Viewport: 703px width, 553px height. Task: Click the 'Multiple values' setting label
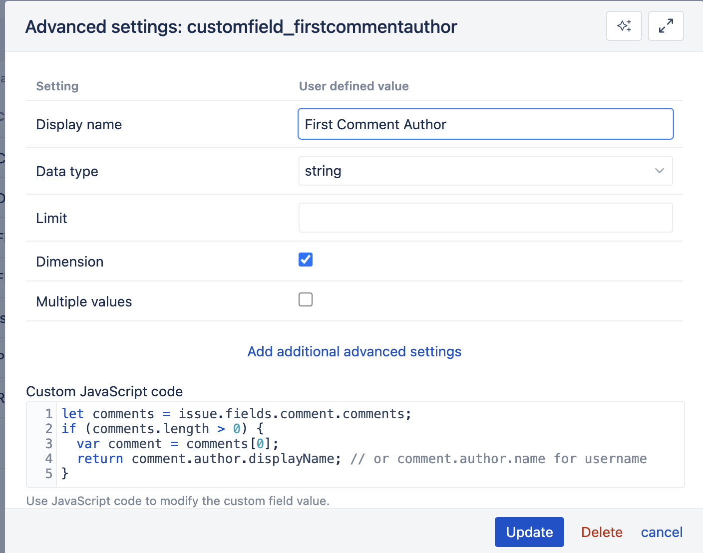(84, 301)
